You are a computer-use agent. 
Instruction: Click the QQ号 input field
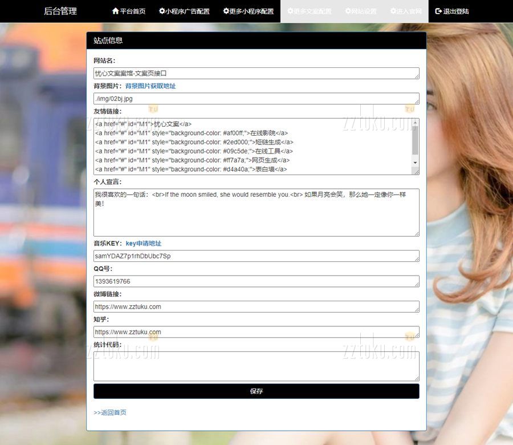pyautogui.click(x=256, y=281)
